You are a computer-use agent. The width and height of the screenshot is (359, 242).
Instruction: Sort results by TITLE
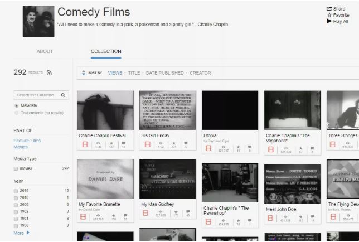click(134, 73)
